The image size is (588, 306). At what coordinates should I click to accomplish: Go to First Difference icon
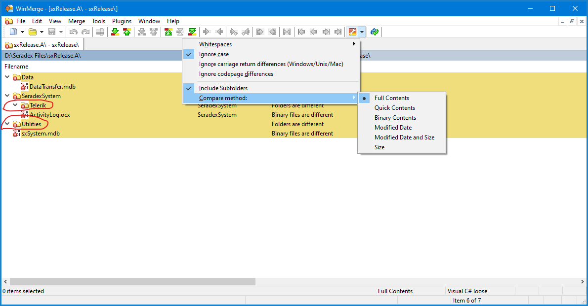[x=168, y=32]
